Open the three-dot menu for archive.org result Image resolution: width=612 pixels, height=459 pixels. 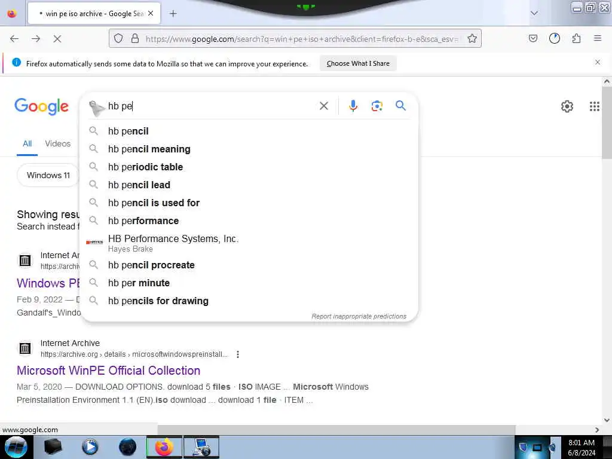point(238,354)
